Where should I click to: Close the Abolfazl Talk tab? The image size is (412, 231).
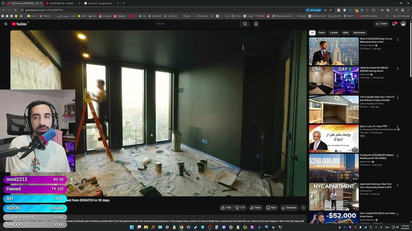click(79, 3)
